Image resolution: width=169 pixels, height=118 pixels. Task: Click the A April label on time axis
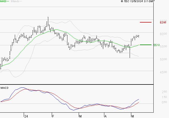(x=105, y=116)
